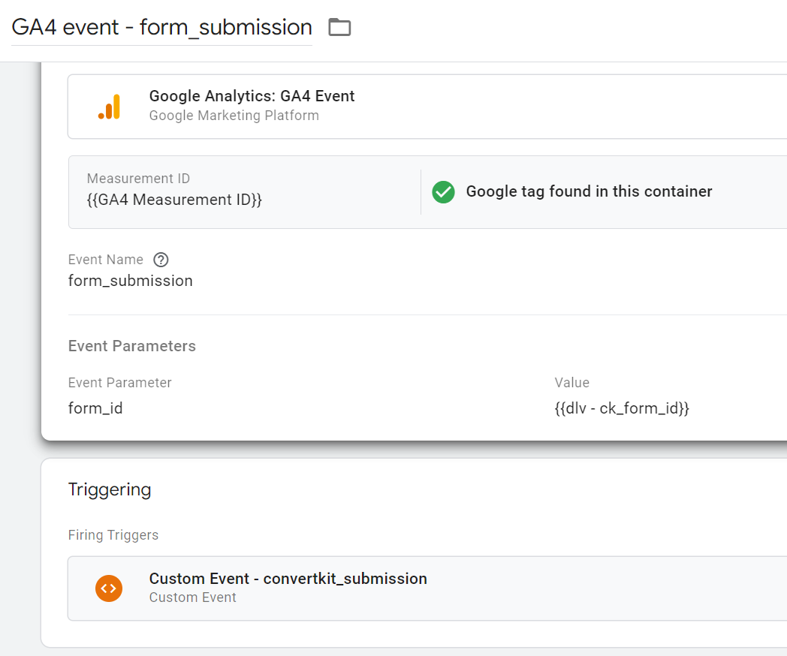Edit the tag name title field
The height and width of the screenshot is (656, 787).
pos(161,28)
